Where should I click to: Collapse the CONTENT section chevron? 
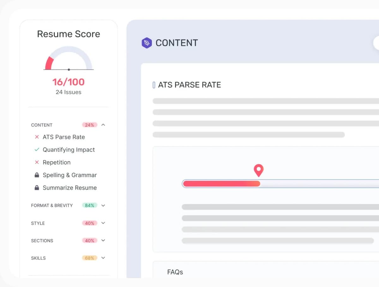click(103, 125)
